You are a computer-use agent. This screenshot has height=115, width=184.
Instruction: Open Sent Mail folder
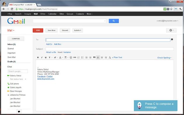(11, 57)
